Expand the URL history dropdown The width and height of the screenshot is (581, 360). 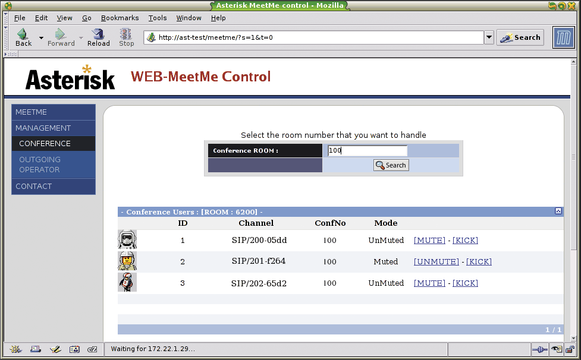[x=489, y=37]
